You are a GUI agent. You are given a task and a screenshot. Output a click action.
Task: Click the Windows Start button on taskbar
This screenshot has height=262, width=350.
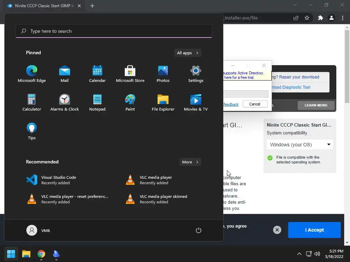click(11, 254)
